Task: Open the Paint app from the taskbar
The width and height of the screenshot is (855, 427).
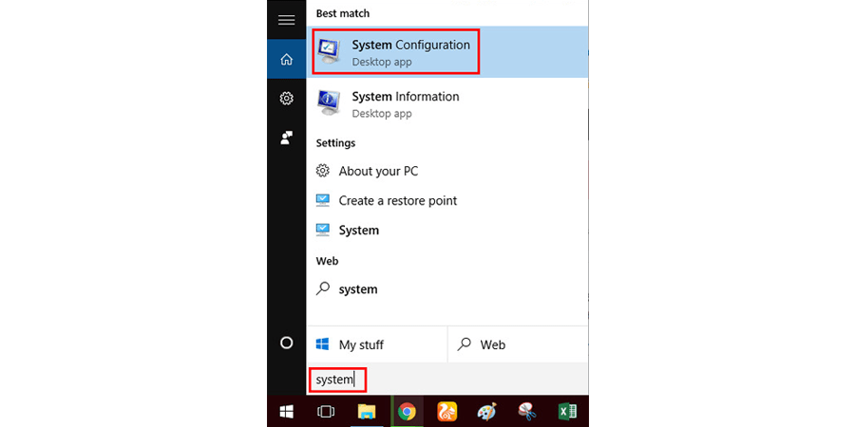Action: 486,412
